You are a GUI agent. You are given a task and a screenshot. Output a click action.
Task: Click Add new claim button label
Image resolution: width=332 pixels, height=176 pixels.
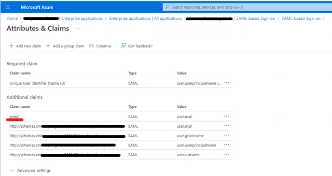point(28,46)
